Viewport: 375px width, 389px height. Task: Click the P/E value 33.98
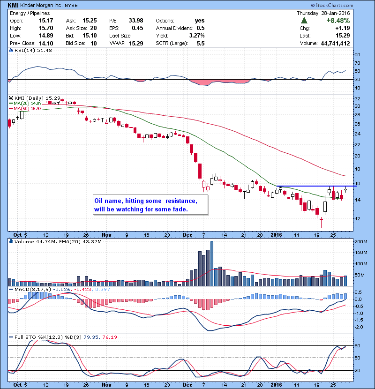point(136,21)
